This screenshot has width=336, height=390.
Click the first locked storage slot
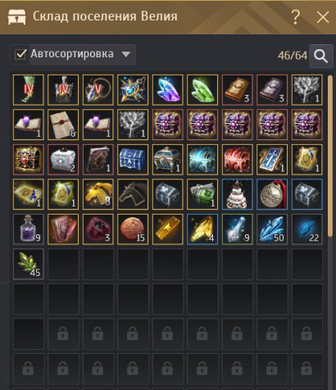click(63, 333)
